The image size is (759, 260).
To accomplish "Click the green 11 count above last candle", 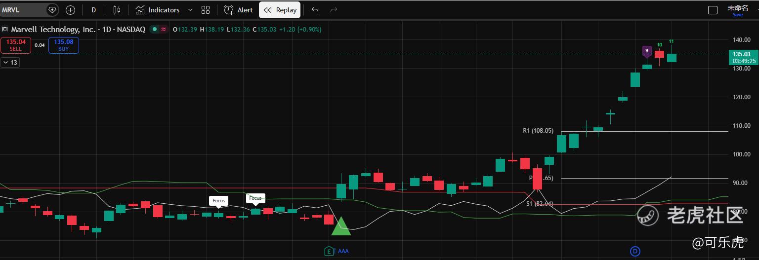I will pyautogui.click(x=671, y=41).
